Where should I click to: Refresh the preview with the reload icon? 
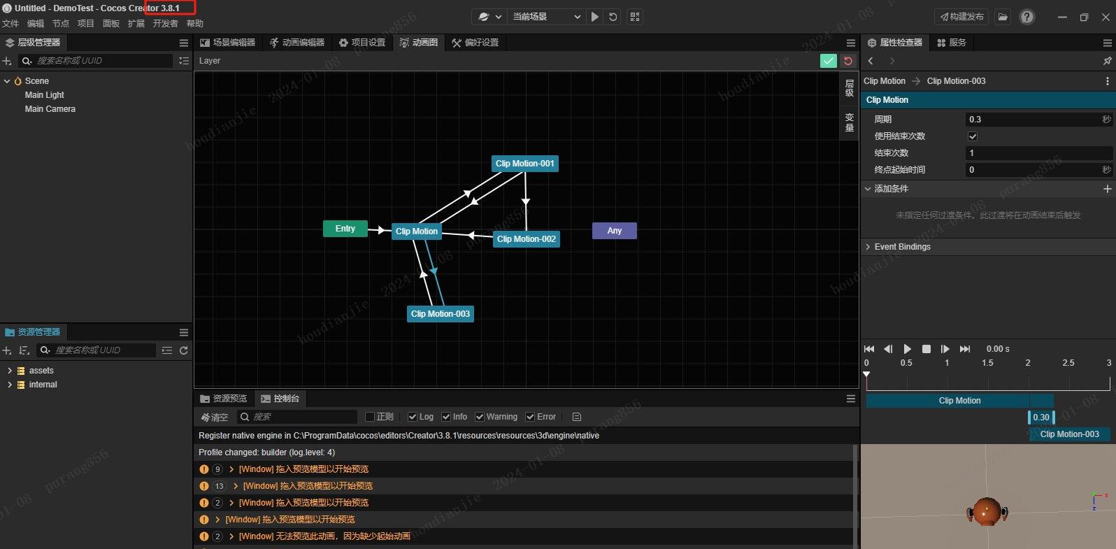(x=613, y=17)
